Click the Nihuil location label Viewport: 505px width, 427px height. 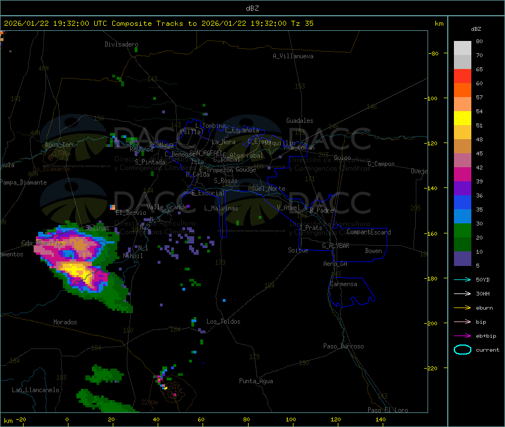(132, 256)
